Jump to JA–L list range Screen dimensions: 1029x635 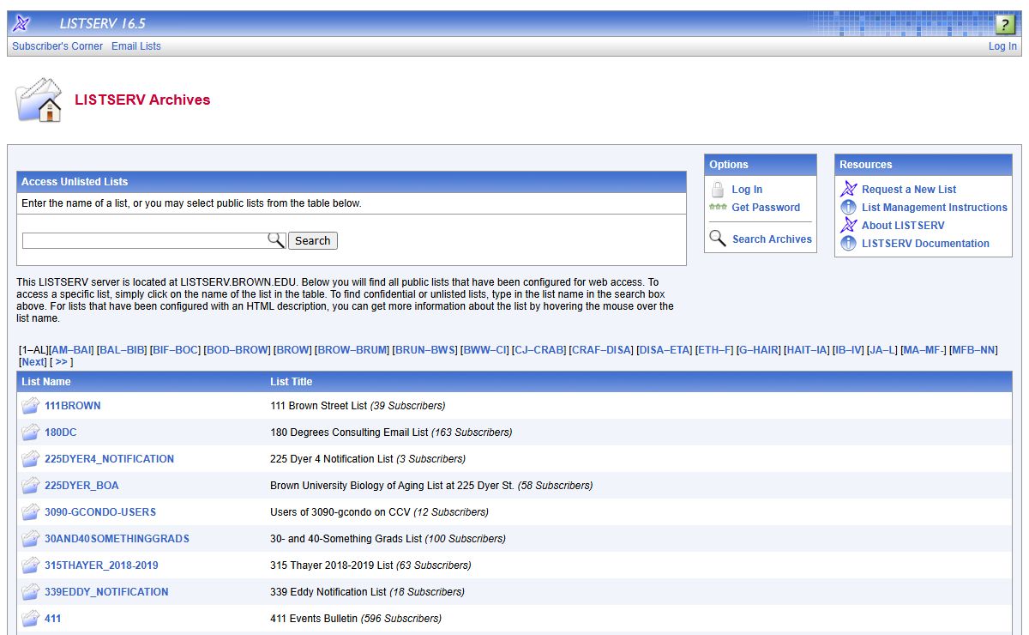[882, 350]
